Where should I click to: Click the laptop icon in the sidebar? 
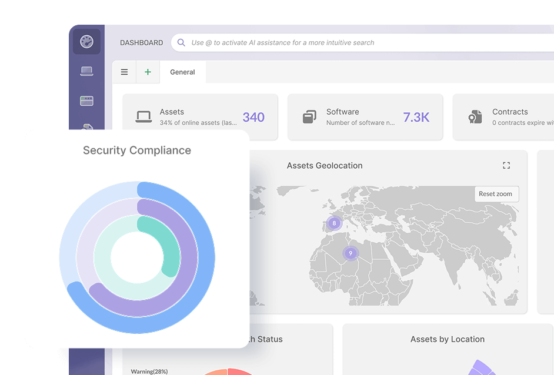click(x=86, y=71)
